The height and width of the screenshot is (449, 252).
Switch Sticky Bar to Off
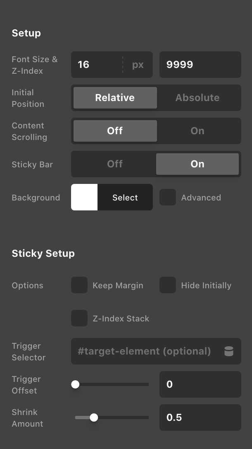tap(115, 164)
